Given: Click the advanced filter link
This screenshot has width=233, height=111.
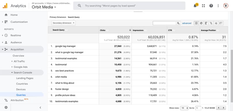Looking at the screenshot, I should pyautogui.click(x=187, y=23).
